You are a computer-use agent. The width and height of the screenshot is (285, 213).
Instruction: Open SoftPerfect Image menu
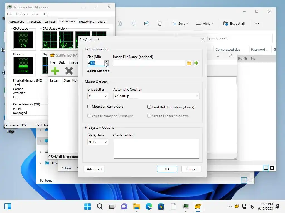tap(73, 62)
